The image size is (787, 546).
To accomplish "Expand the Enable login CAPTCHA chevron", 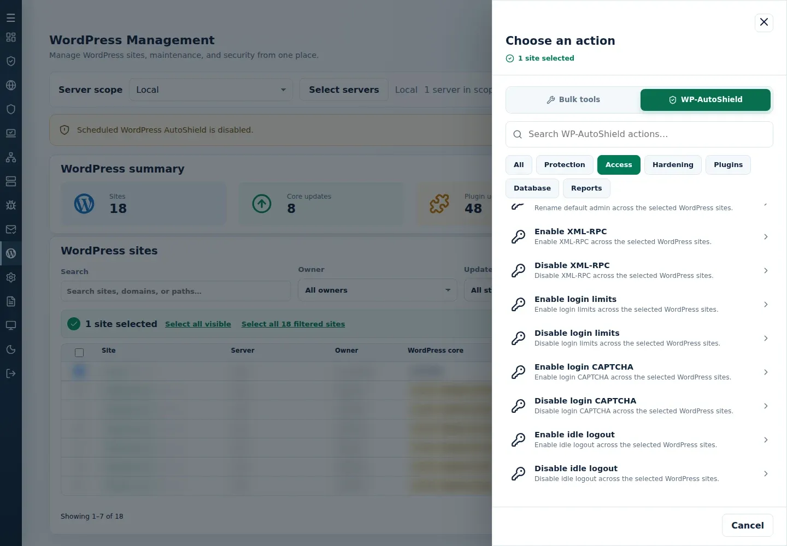I will 766,372.
